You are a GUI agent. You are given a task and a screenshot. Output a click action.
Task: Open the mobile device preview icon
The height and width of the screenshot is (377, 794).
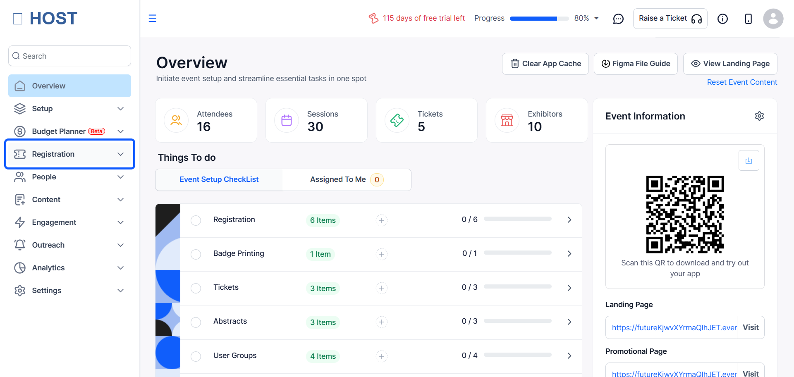[x=748, y=19]
